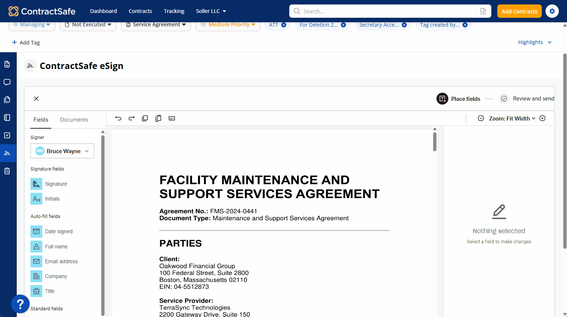The height and width of the screenshot is (317, 567).
Task: Go to Dashboard
Action: pos(103,11)
